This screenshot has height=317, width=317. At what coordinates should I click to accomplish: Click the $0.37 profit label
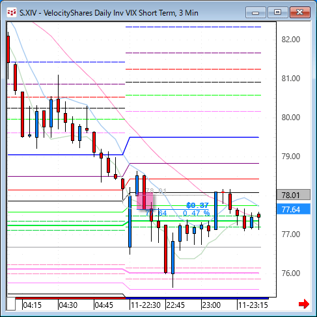click(197, 205)
